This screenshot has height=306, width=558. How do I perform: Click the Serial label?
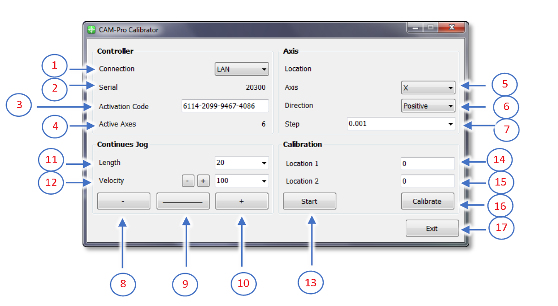(108, 87)
